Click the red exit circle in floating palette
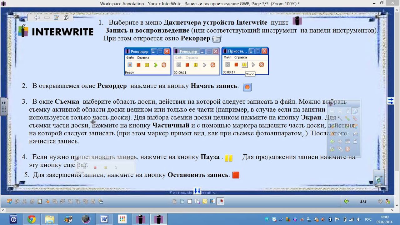 347,149
